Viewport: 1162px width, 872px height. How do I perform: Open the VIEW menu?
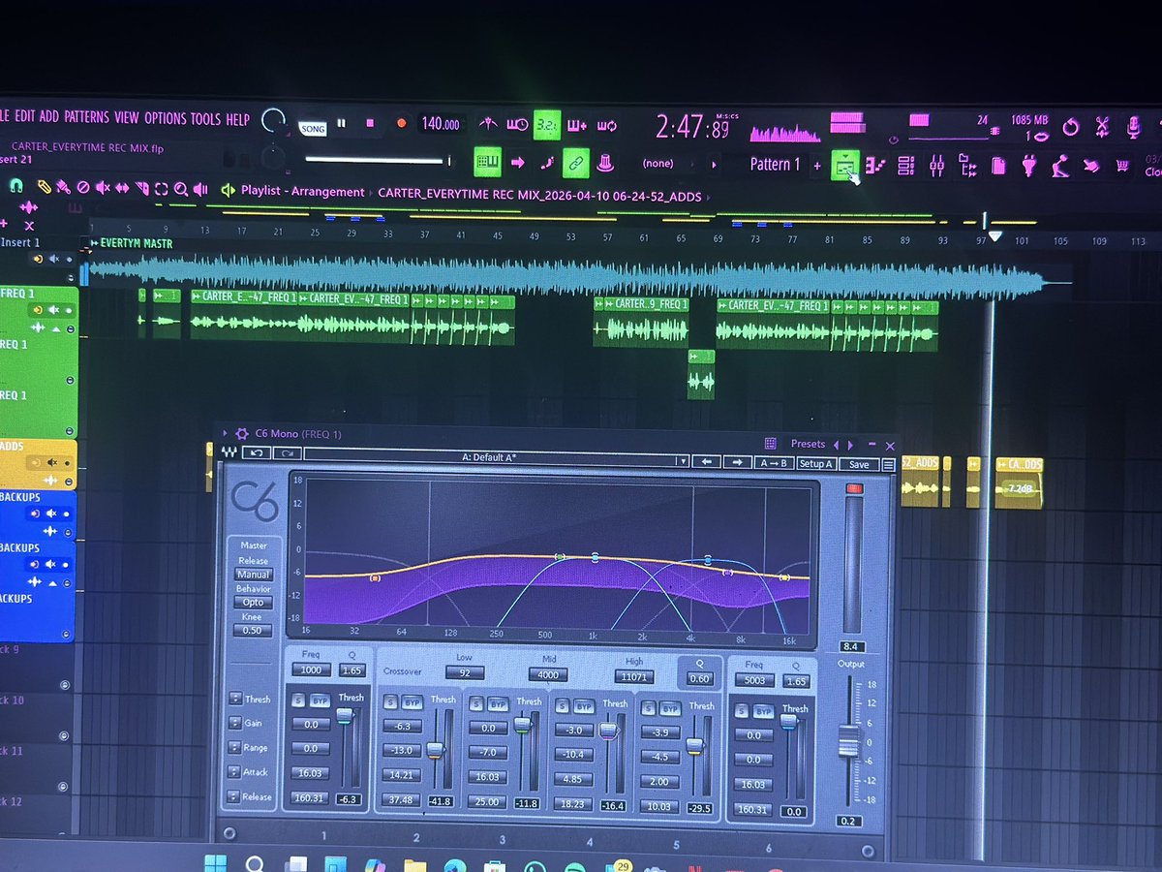click(127, 118)
